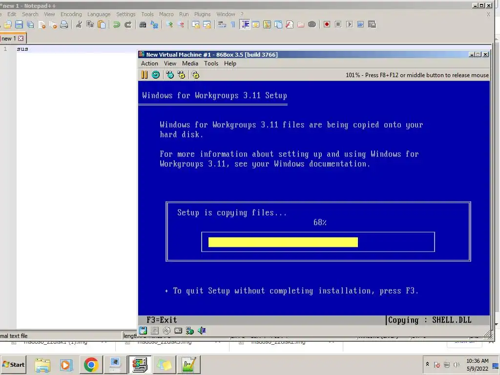
Task: Click Close document icon in Notepad++ toolbar
Action: coord(42,24)
